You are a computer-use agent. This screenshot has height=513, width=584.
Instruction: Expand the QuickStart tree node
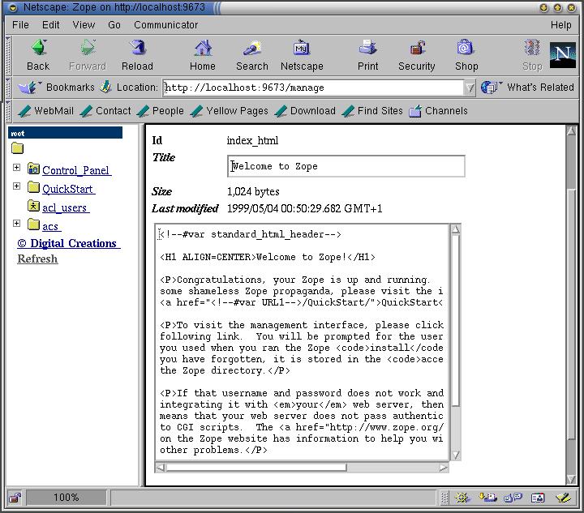tap(16, 186)
